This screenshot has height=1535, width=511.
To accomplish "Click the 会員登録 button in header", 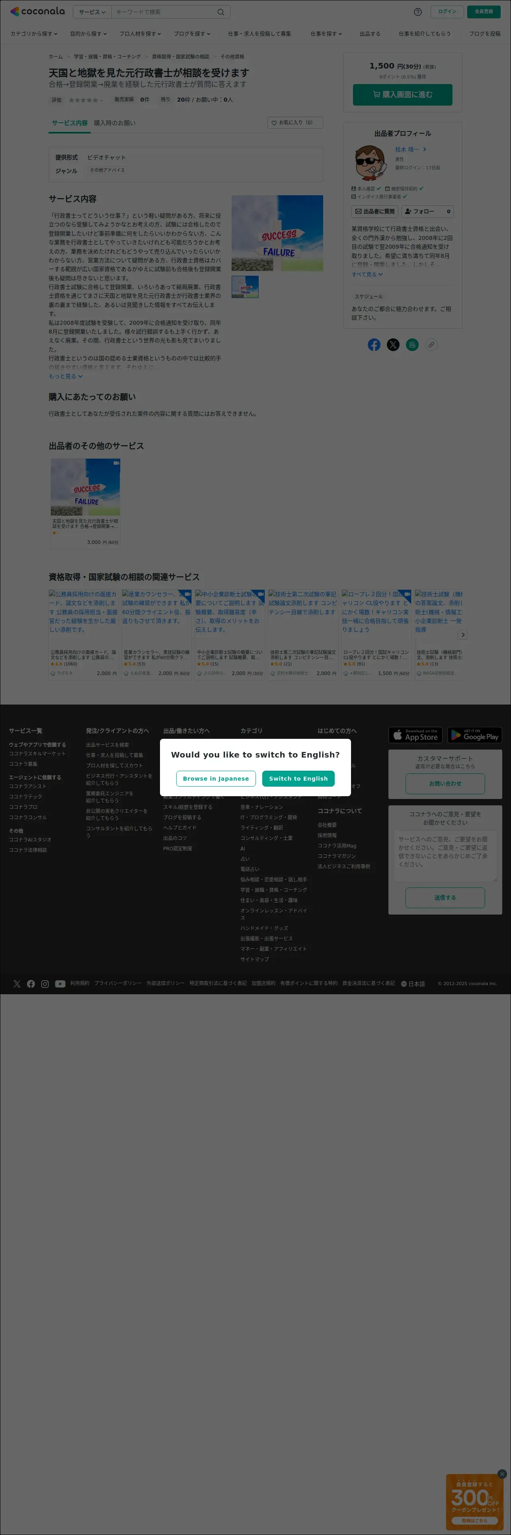I will (484, 11).
